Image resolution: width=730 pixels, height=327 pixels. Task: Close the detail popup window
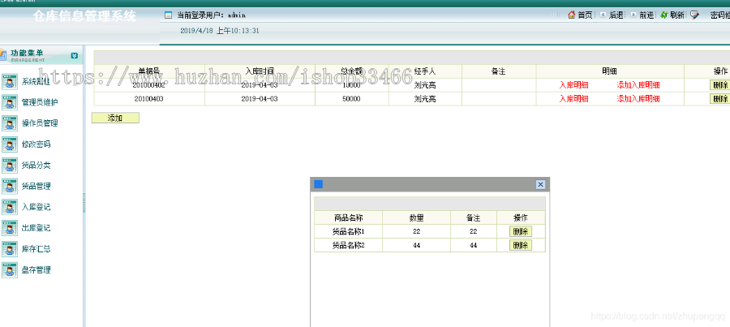pos(540,184)
